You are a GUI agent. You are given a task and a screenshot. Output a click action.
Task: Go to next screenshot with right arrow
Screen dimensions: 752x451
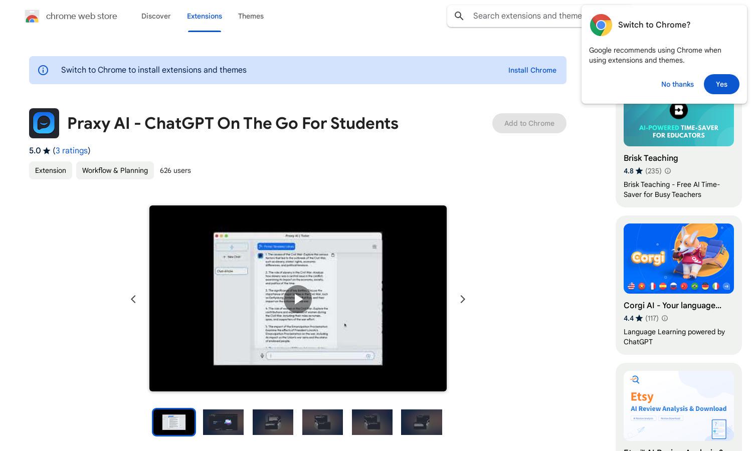coord(463,299)
